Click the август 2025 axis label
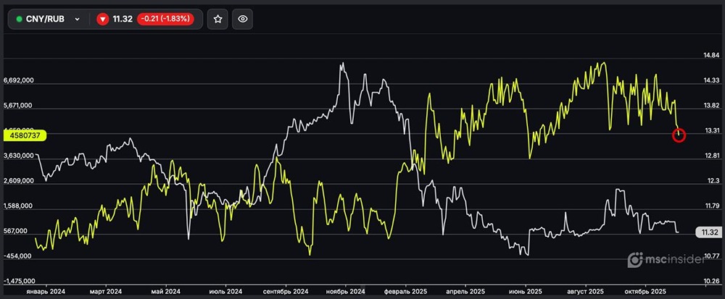The image size is (725, 299). [x=585, y=292]
